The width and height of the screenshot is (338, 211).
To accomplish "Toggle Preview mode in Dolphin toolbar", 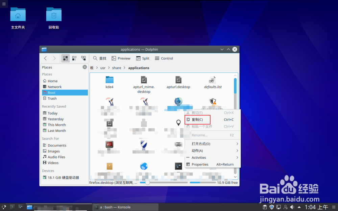I will click(x=121, y=58).
